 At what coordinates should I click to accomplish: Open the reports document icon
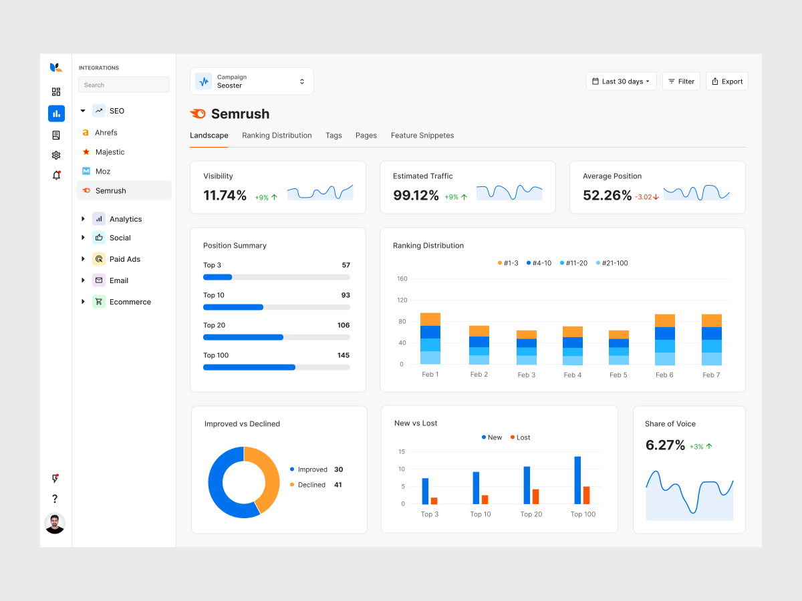[56, 135]
